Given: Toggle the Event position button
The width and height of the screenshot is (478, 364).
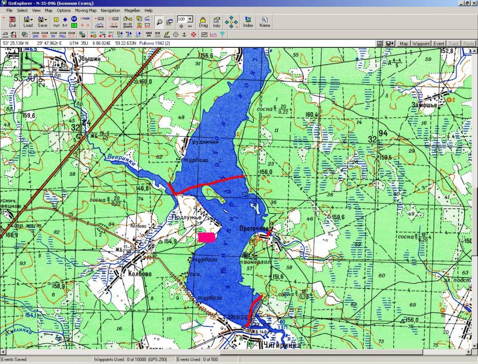Looking at the screenshot, I should (x=438, y=44).
